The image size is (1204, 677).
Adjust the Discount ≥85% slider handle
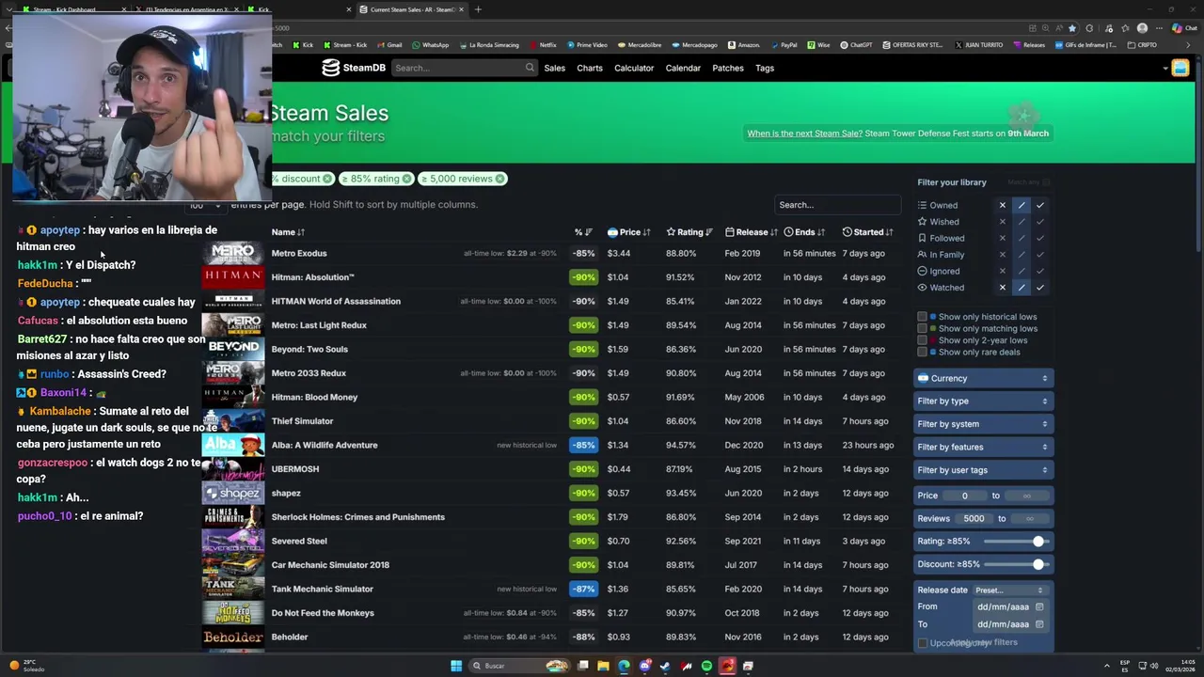pyautogui.click(x=1038, y=564)
